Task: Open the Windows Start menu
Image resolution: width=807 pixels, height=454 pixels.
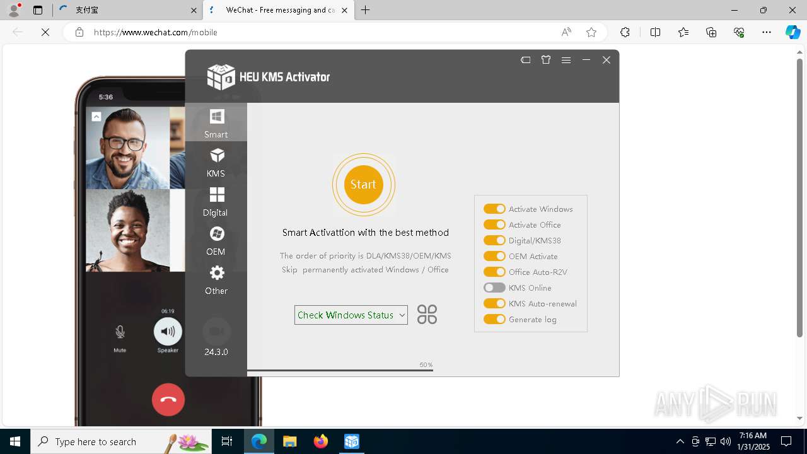Action: click(15, 441)
